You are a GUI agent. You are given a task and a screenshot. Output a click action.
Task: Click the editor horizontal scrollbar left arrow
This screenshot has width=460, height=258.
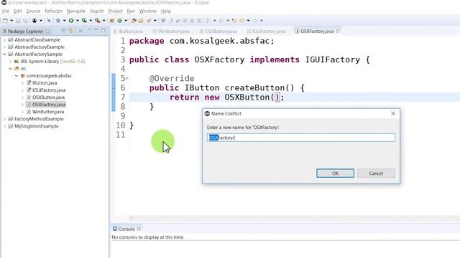click(131, 218)
